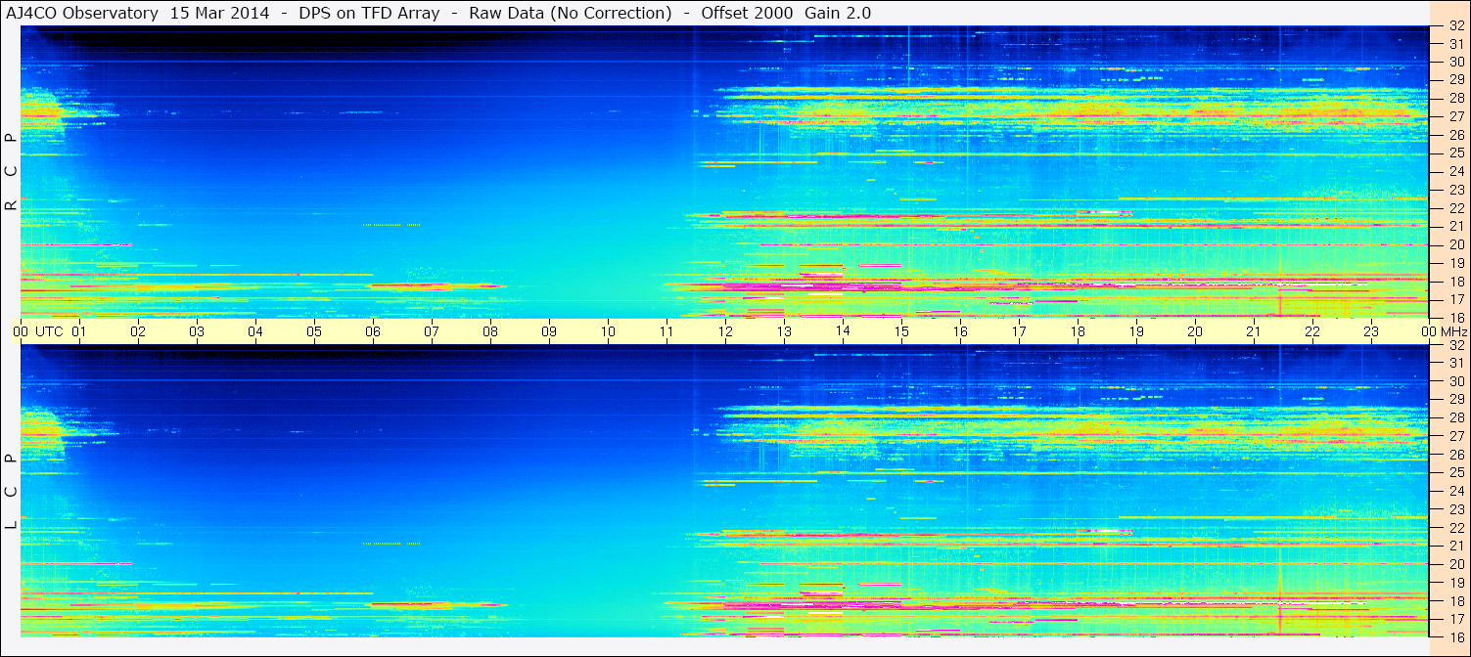Click the AJ4CO Observatory title text
The width and height of the screenshot is (1471, 657).
click(x=83, y=13)
